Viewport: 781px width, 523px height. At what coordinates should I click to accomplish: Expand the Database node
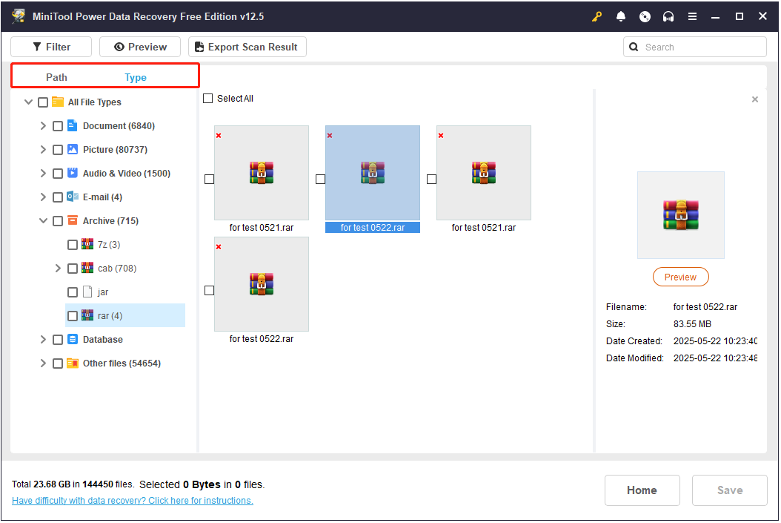coord(43,340)
